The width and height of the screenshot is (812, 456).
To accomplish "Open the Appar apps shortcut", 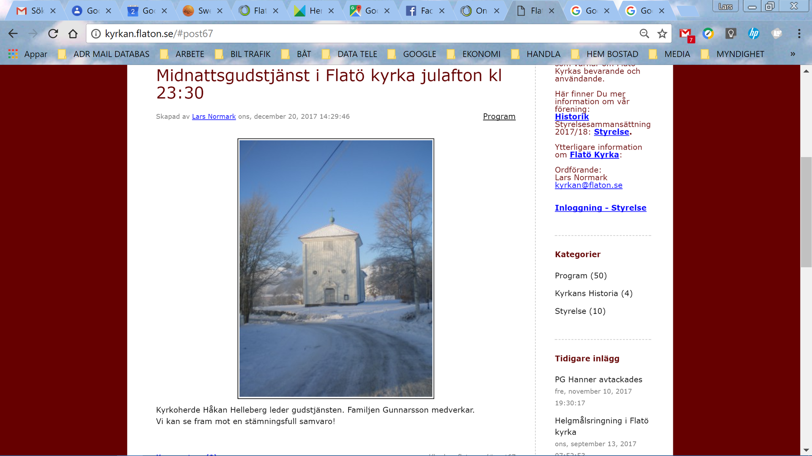I will (x=28, y=54).
